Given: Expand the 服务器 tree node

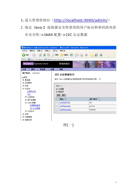Looking at the screenshot, I should (23, 80).
